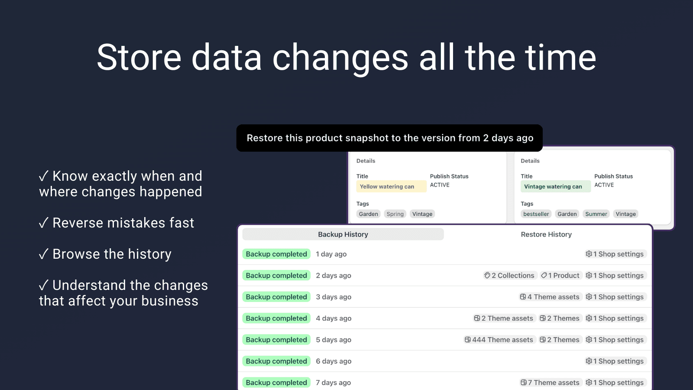Click the Themes icon beside 2 Themes on 4 days ago
Image resolution: width=693 pixels, height=390 pixels.
click(x=543, y=318)
